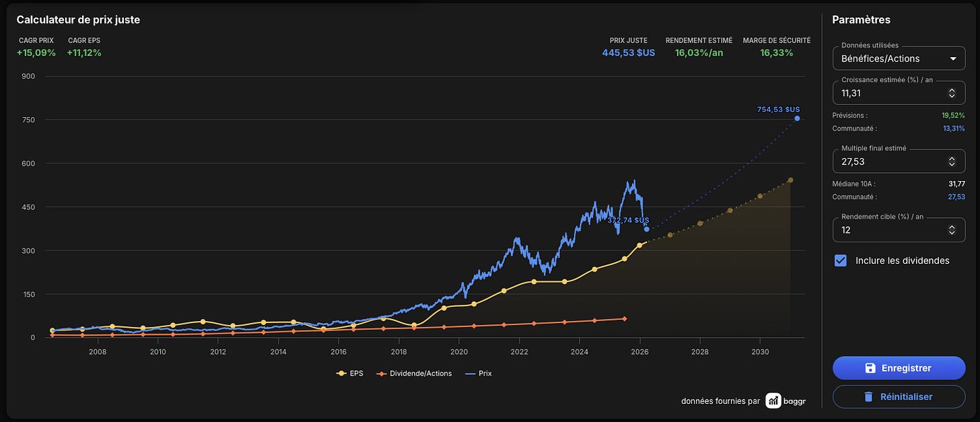This screenshot has height=422, width=980.
Task: Click the trash can reset icon
Action: tap(869, 396)
